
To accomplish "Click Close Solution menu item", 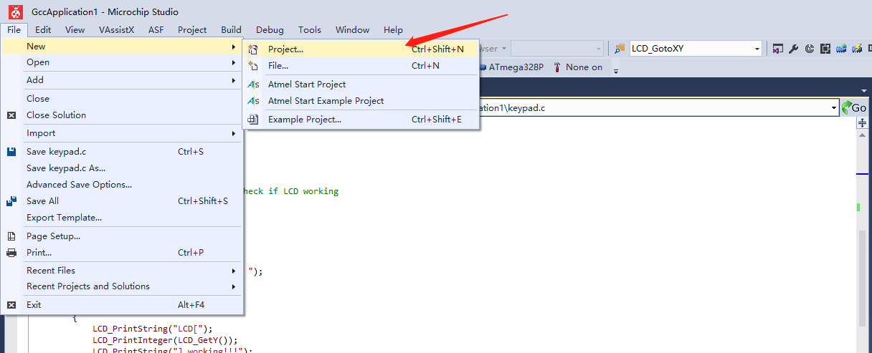I will [122, 115].
